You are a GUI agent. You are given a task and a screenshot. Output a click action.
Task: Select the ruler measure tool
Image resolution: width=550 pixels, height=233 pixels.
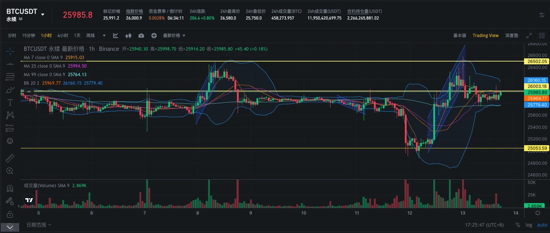(10, 158)
